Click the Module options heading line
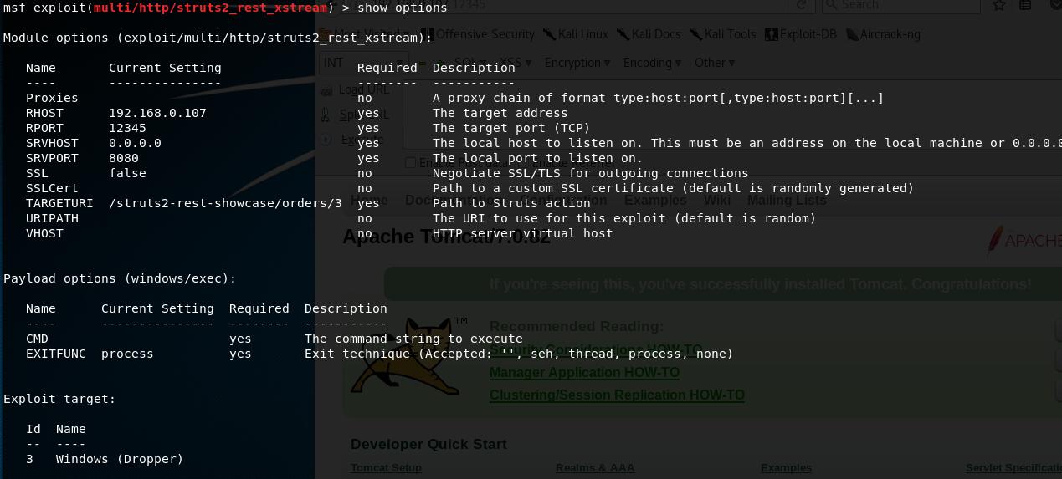1062x479 pixels. point(218,38)
